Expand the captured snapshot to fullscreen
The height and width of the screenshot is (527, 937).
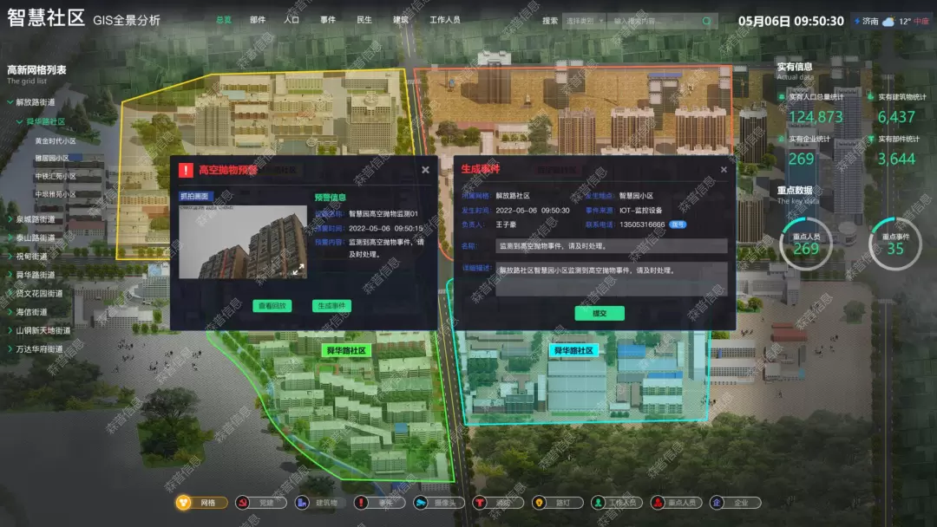(x=298, y=270)
